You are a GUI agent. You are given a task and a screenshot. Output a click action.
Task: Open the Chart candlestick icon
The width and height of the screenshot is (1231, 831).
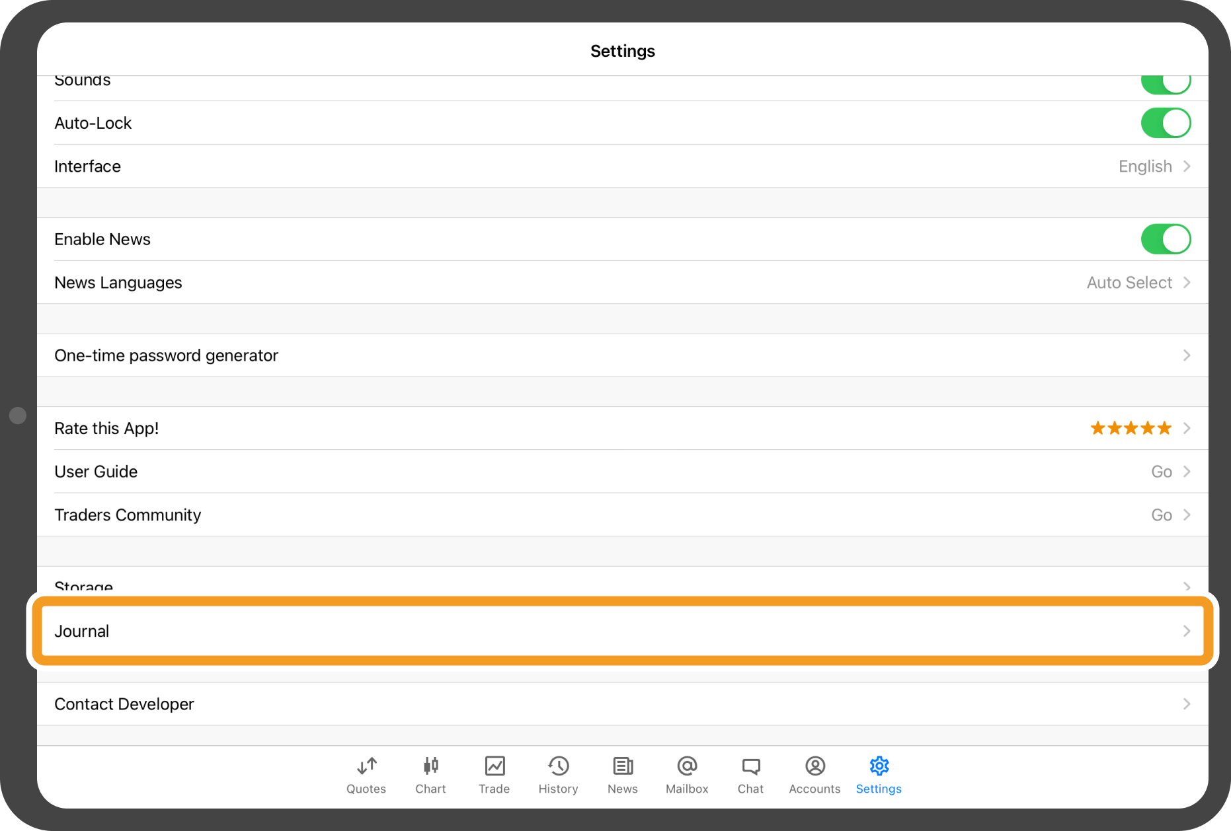pyautogui.click(x=430, y=766)
